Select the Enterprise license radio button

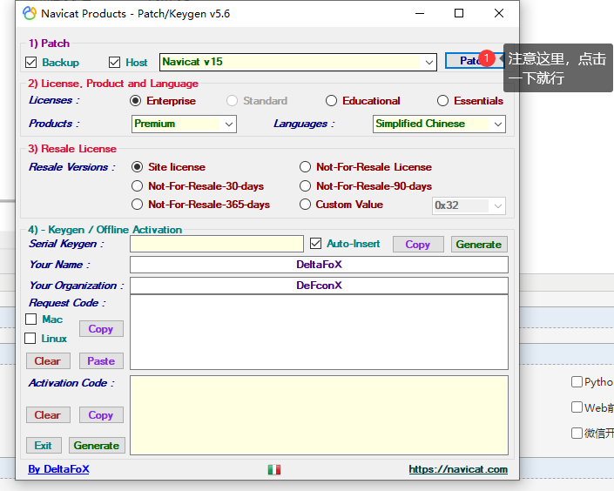136,101
